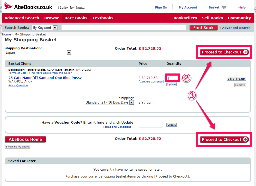
Task: Click Update button beside voucher field
Action: coord(172,125)
